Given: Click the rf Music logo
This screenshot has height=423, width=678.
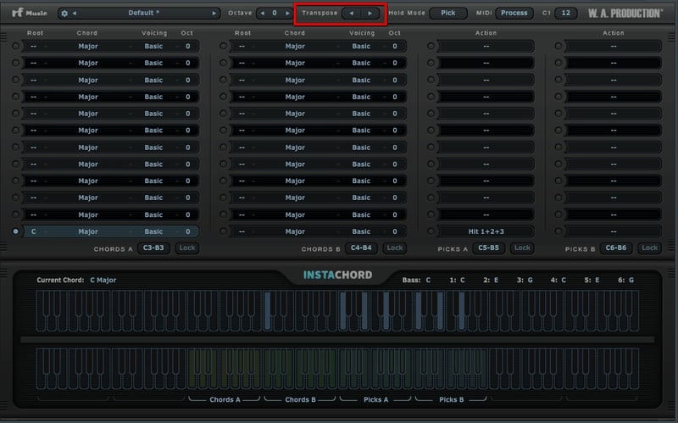Looking at the screenshot, I should (29, 13).
